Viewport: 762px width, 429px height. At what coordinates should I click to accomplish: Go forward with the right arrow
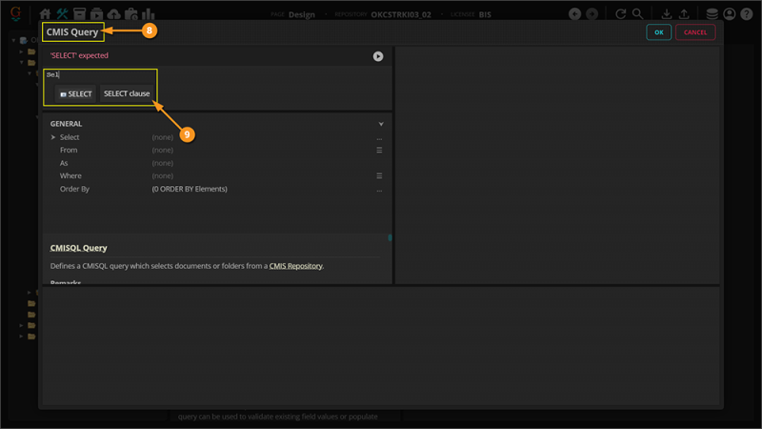pyautogui.click(x=592, y=14)
